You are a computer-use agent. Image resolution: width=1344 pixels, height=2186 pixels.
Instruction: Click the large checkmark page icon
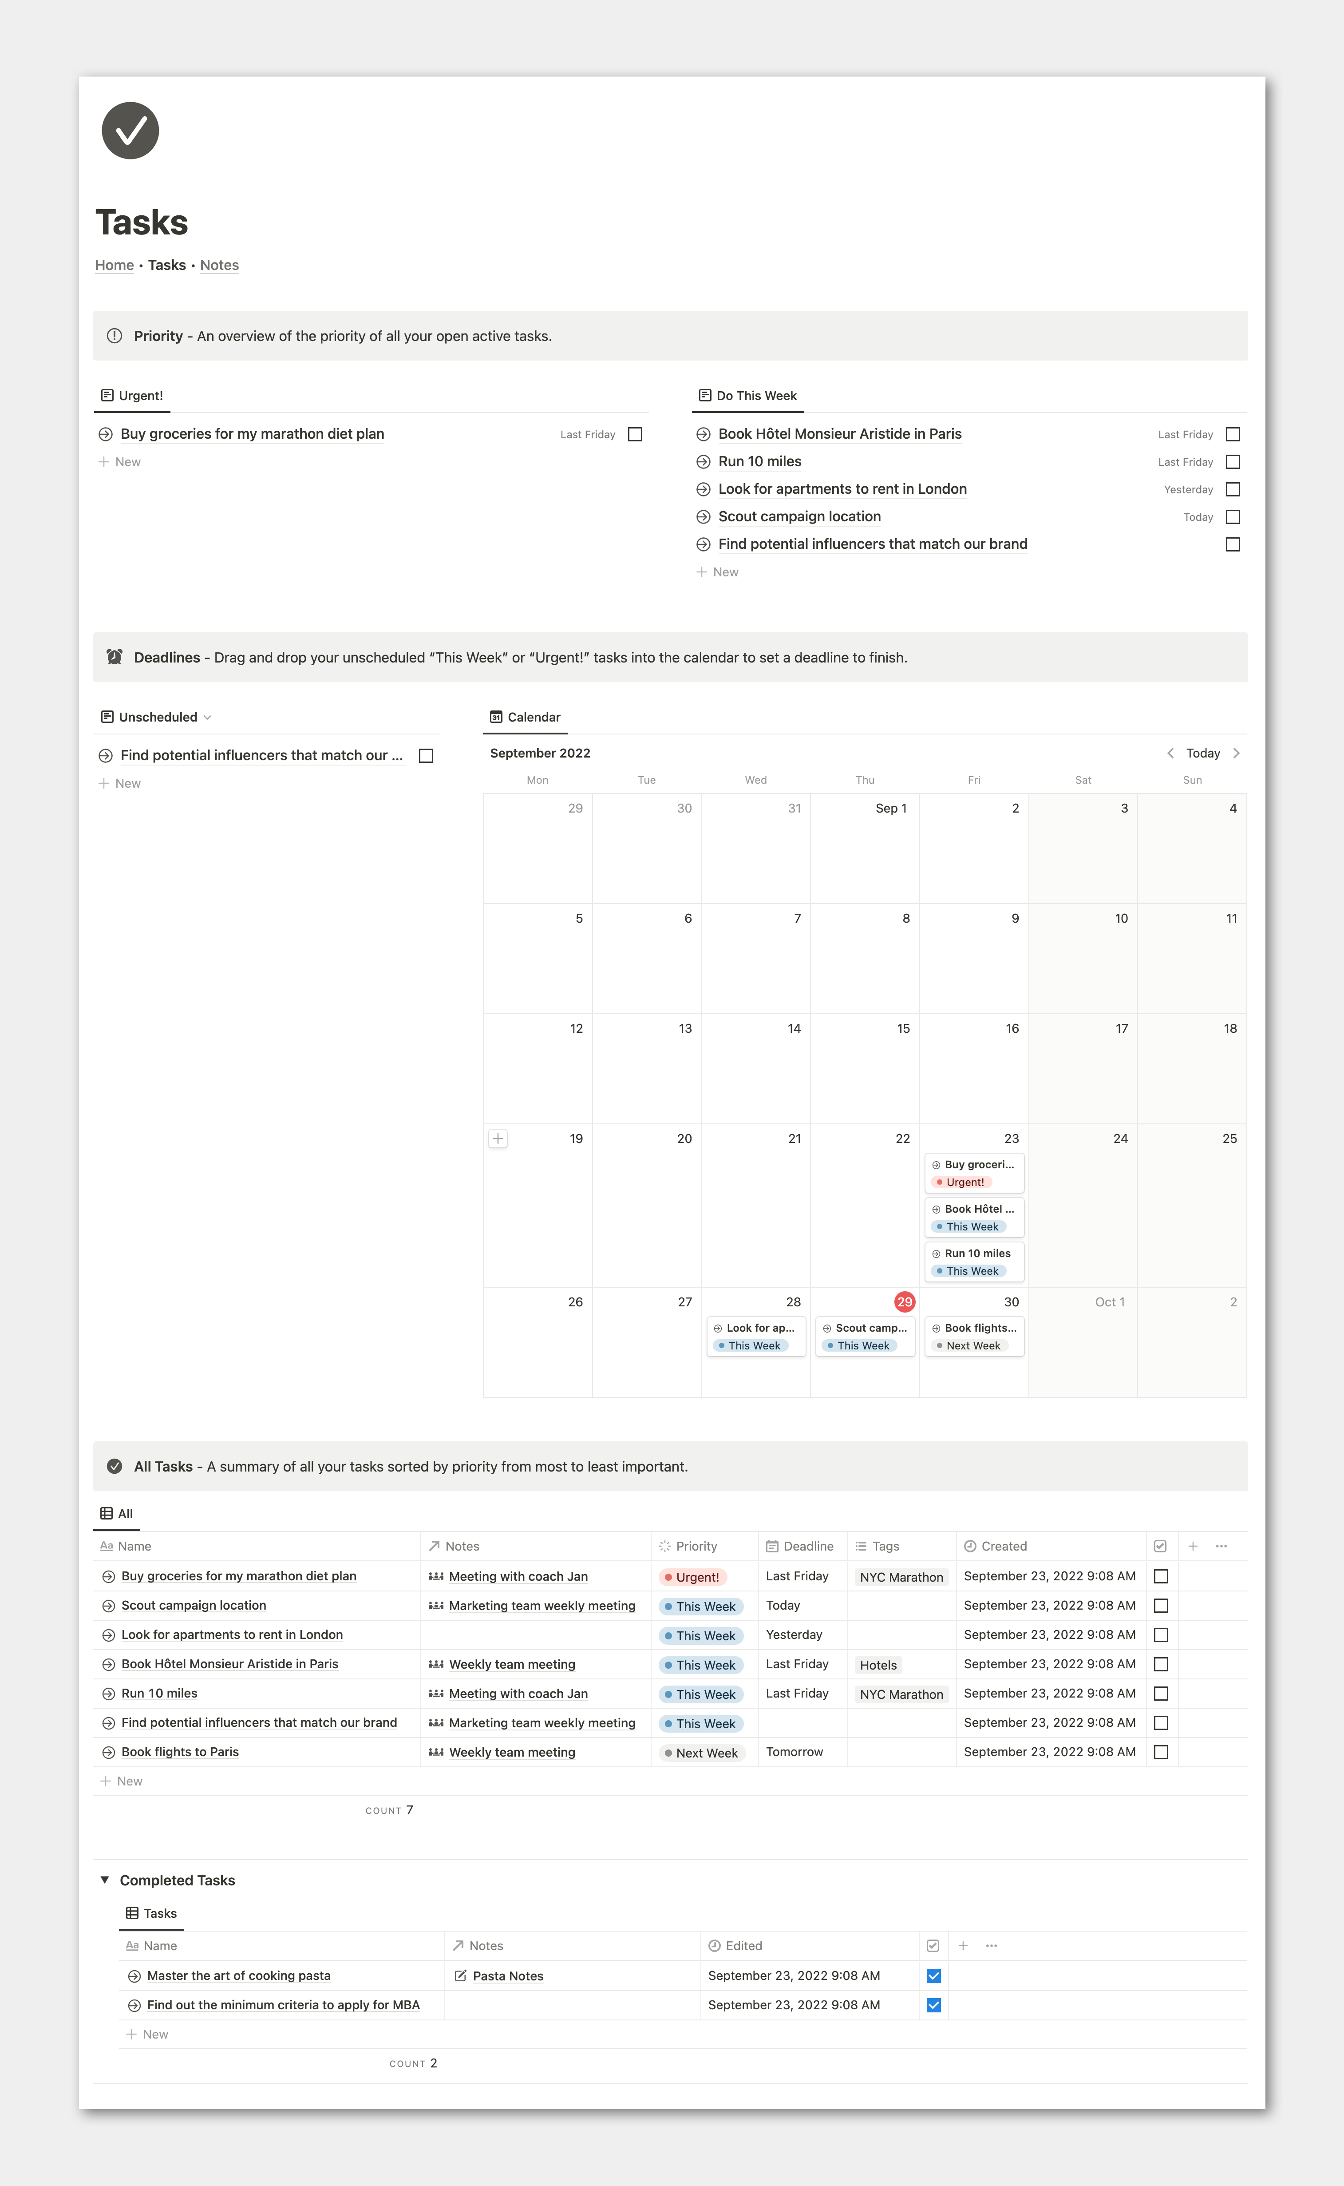tap(130, 131)
